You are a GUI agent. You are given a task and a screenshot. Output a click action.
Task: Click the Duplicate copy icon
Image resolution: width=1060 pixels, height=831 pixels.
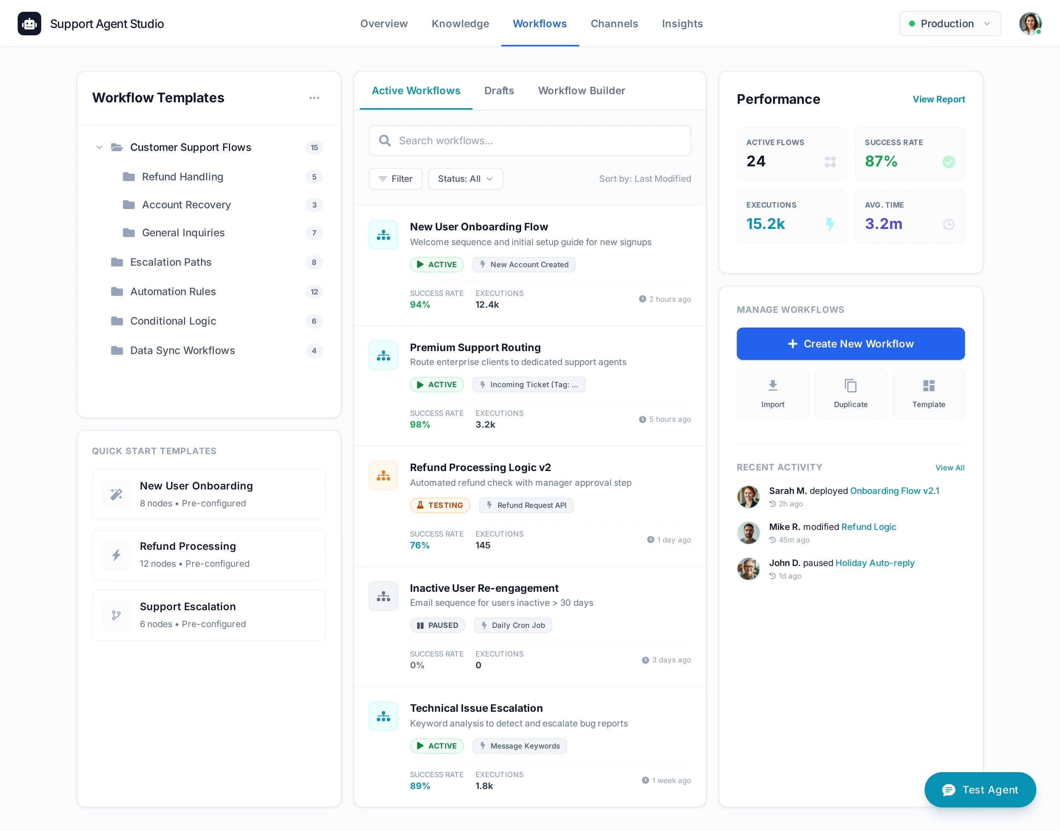coord(850,385)
